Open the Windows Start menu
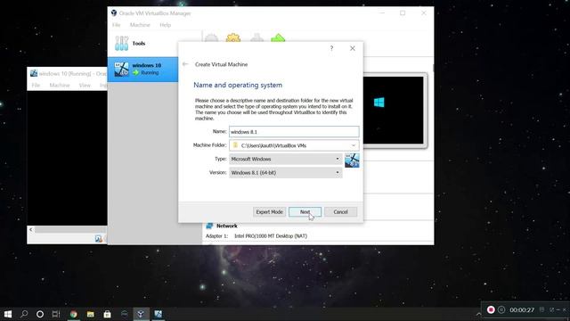The width and height of the screenshot is (570, 321). click(8, 314)
